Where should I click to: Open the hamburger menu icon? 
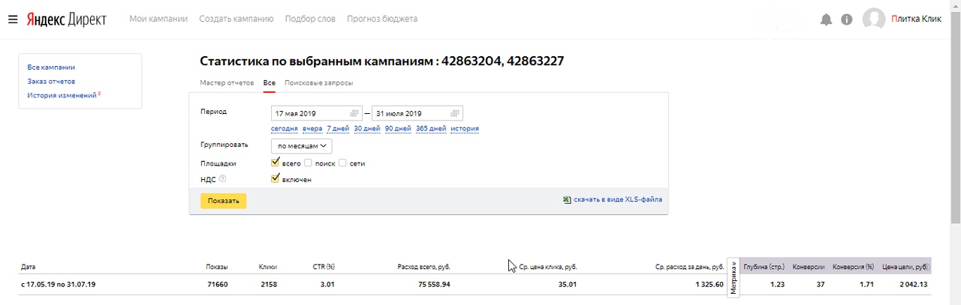pyautogui.click(x=13, y=19)
